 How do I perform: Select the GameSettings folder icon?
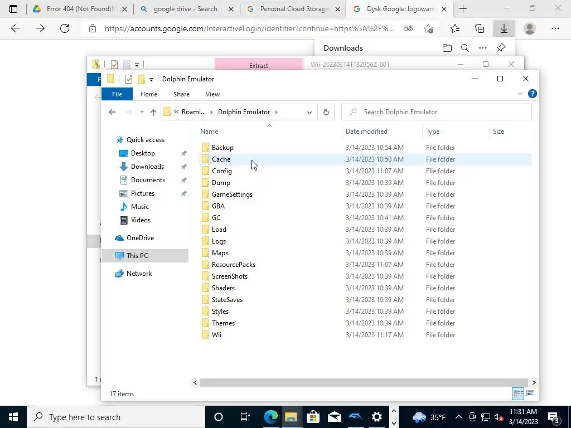point(205,194)
